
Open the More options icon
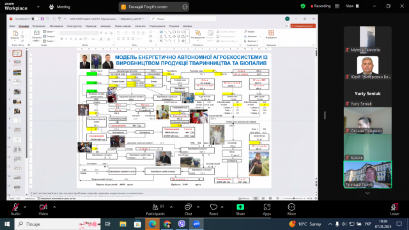click(291, 207)
